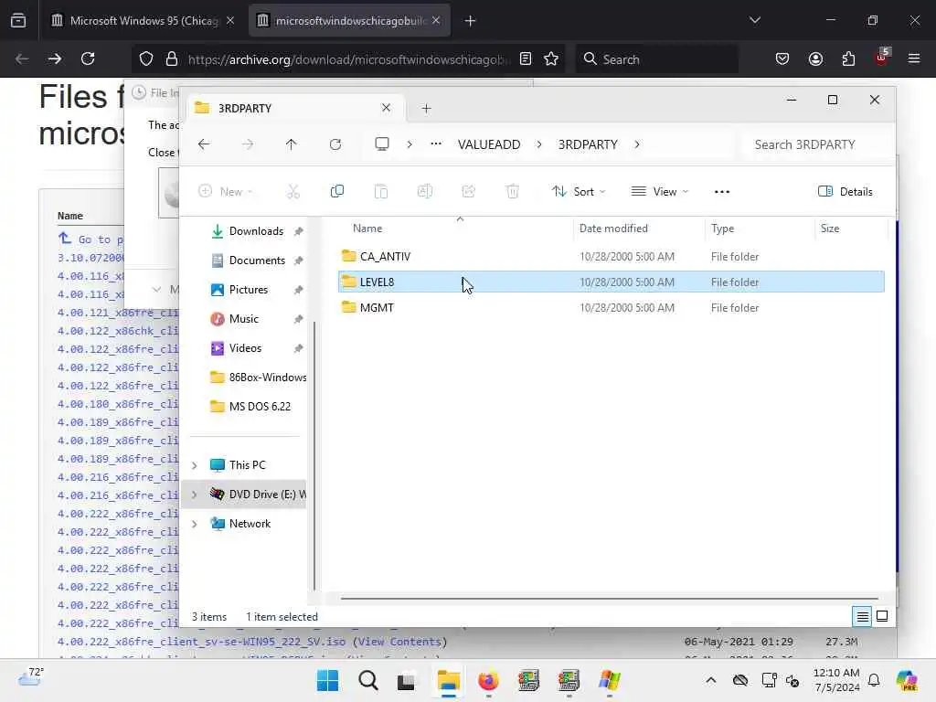This screenshot has width=936, height=702.
Task: Select the microsoftwindowschicagobuild browser tab
Action: (x=348, y=20)
